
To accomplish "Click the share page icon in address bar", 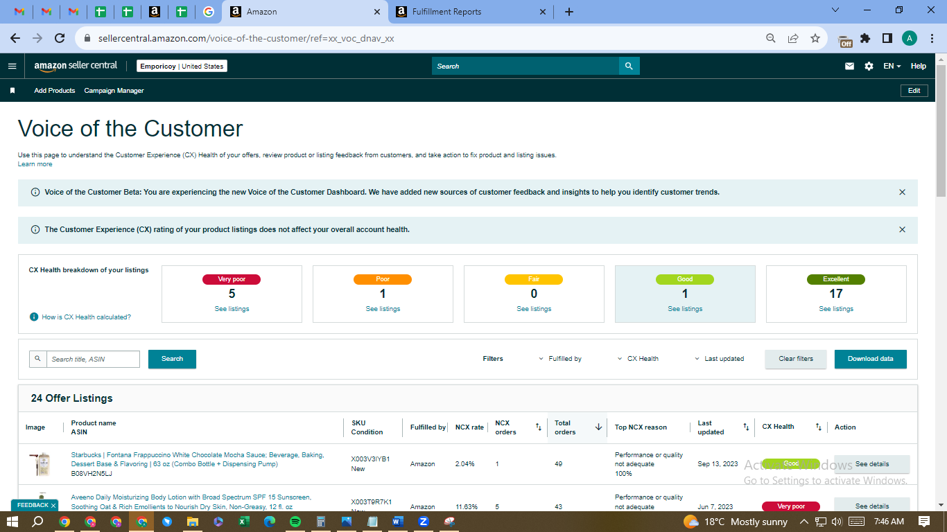I will [793, 38].
